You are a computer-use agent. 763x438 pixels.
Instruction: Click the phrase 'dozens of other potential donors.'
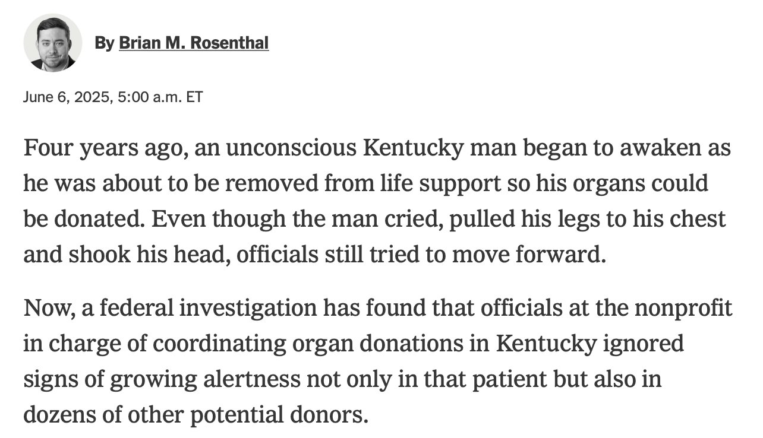[x=196, y=415]
